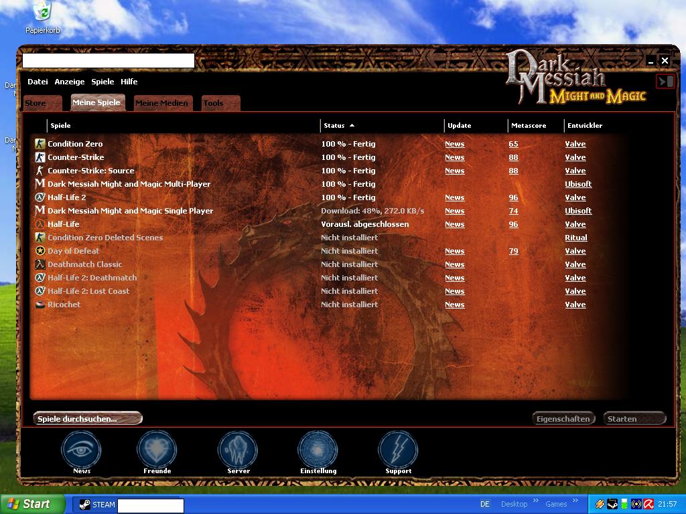
Task: Click the Condition Zero game icon
Action: pos(40,143)
